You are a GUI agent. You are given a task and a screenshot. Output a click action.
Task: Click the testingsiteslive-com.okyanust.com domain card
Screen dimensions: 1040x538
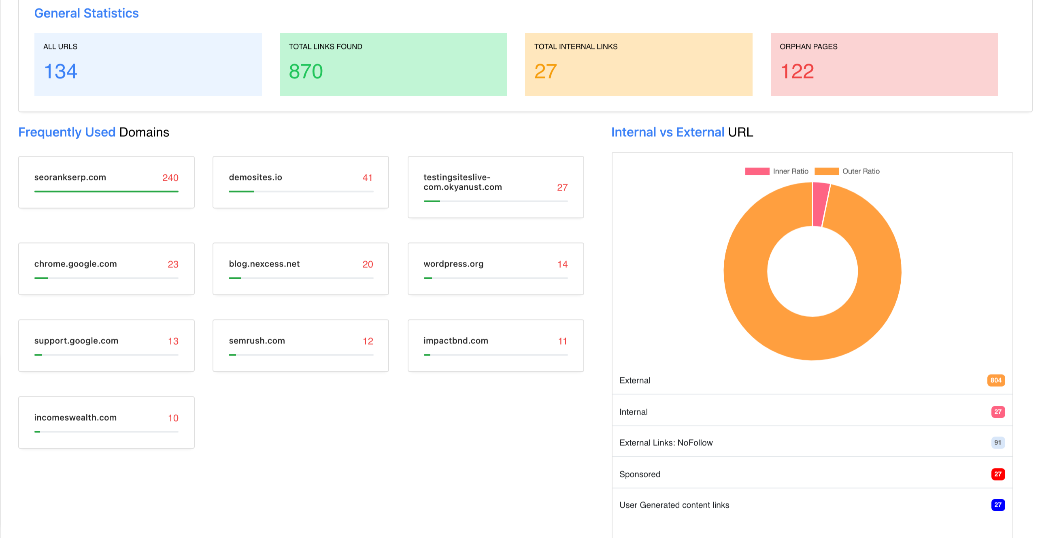coord(495,187)
